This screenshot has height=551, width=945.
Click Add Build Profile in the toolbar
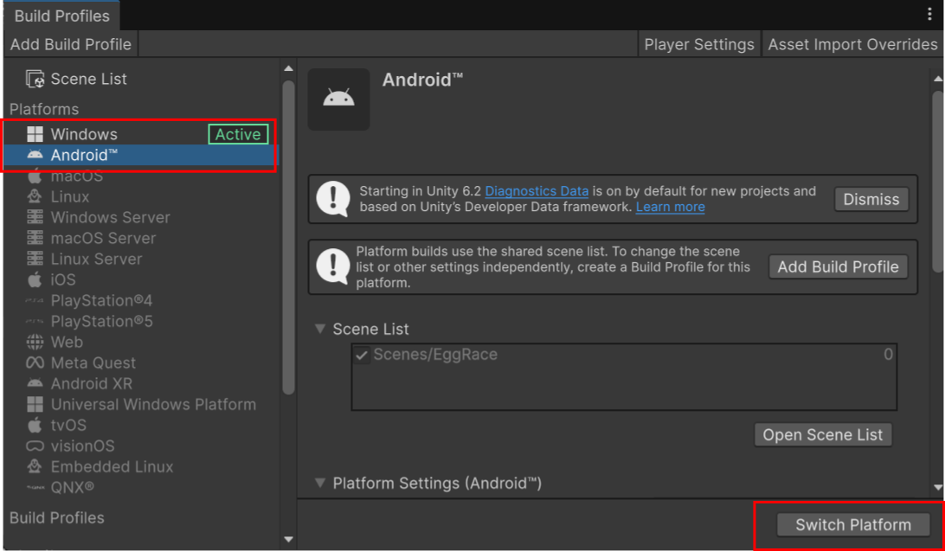coord(70,45)
